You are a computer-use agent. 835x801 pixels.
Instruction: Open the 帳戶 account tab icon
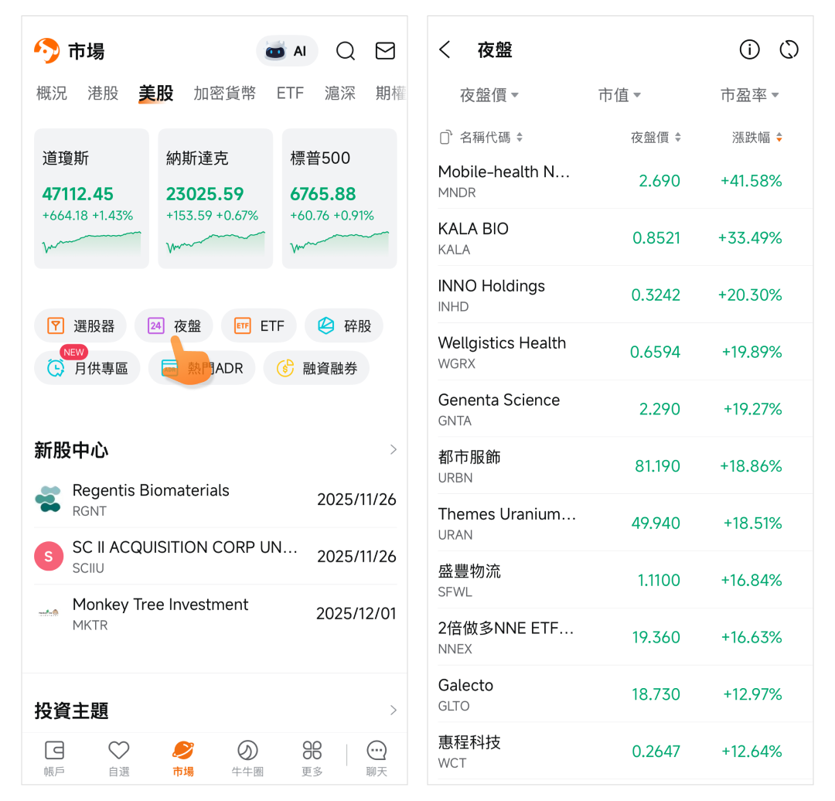pyautogui.click(x=54, y=756)
